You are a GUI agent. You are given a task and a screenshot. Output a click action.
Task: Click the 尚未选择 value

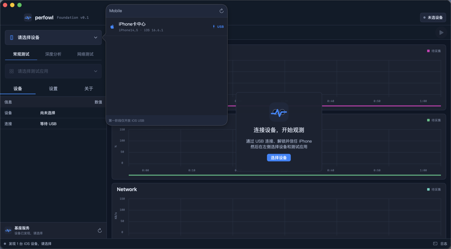click(x=48, y=113)
